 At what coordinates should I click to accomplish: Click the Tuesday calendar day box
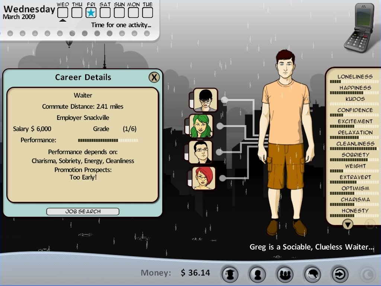pos(148,13)
